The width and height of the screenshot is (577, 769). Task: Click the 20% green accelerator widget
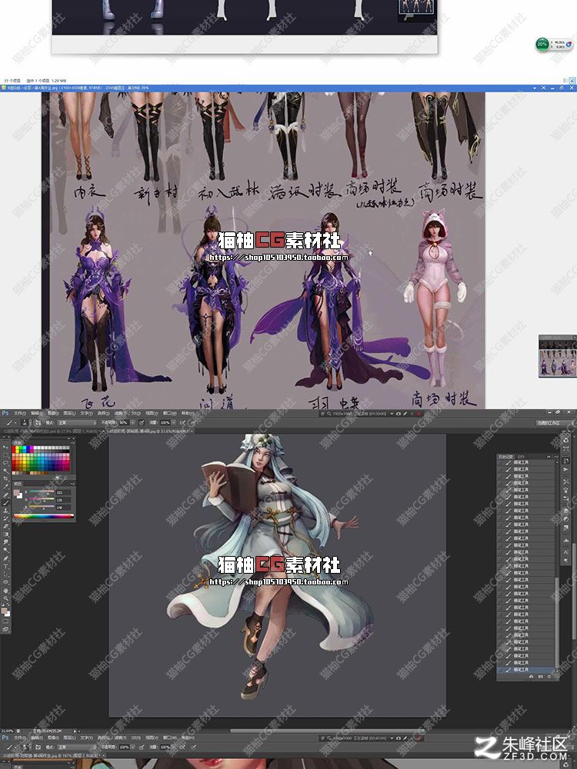(542, 44)
